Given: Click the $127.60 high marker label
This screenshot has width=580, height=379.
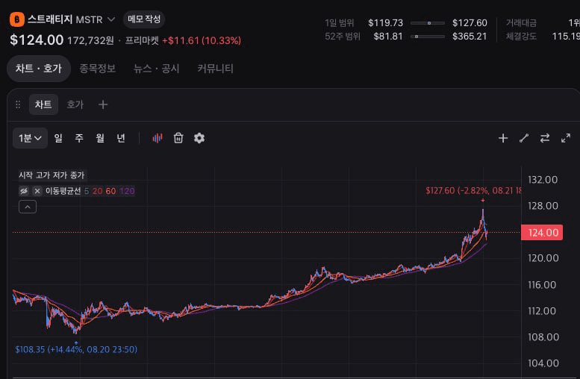Looking at the screenshot, I should click(x=473, y=191).
